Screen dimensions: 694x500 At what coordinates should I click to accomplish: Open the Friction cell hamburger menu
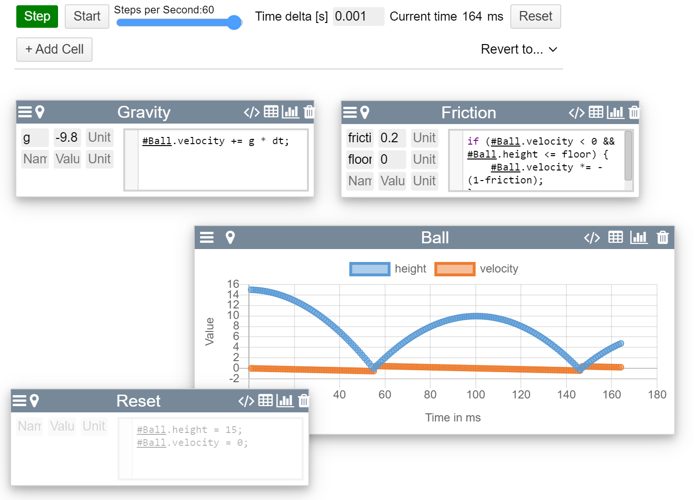pos(350,113)
